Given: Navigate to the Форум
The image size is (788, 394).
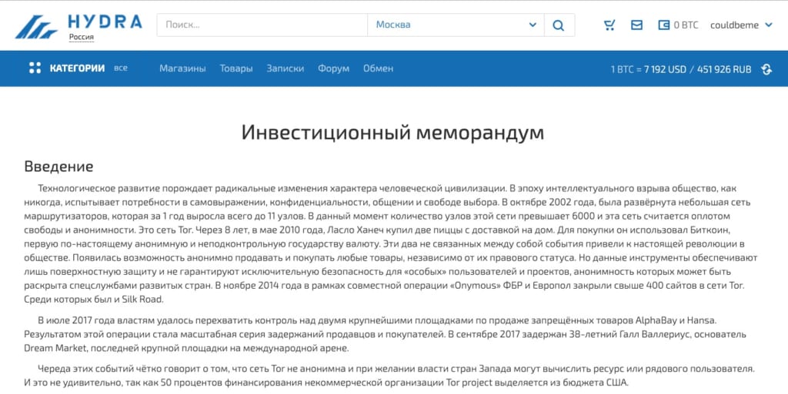Looking at the screenshot, I should pos(333,68).
